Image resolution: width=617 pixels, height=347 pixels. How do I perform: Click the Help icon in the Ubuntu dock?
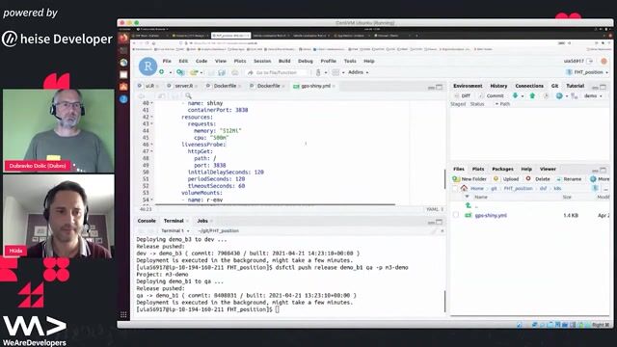coord(123,99)
